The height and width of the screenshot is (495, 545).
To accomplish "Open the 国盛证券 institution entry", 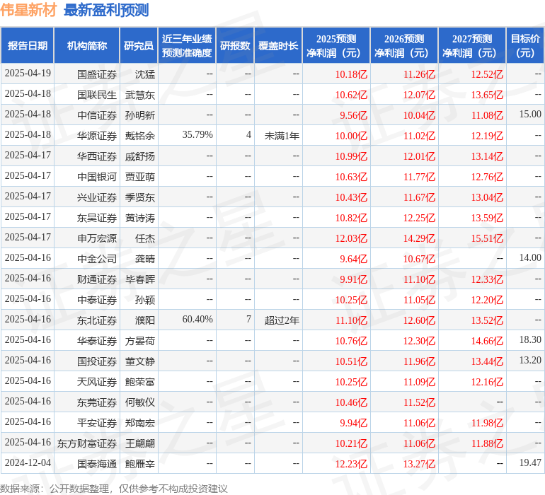I will (x=96, y=74).
